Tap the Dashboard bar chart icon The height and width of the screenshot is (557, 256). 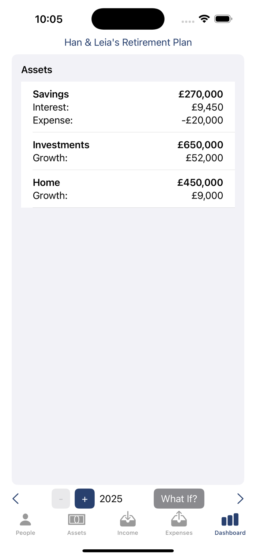coord(230,520)
